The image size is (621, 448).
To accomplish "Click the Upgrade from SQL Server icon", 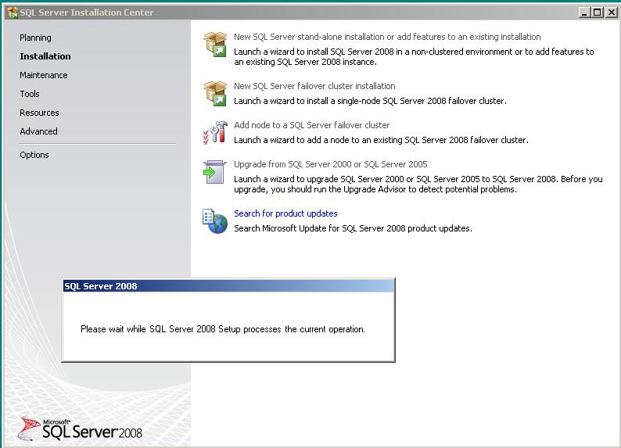I will click(x=214, y=172).
